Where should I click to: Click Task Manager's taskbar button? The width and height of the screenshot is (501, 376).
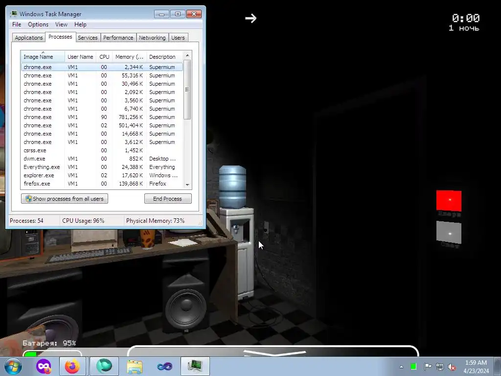pyautogui.click(x=195, y=366)
